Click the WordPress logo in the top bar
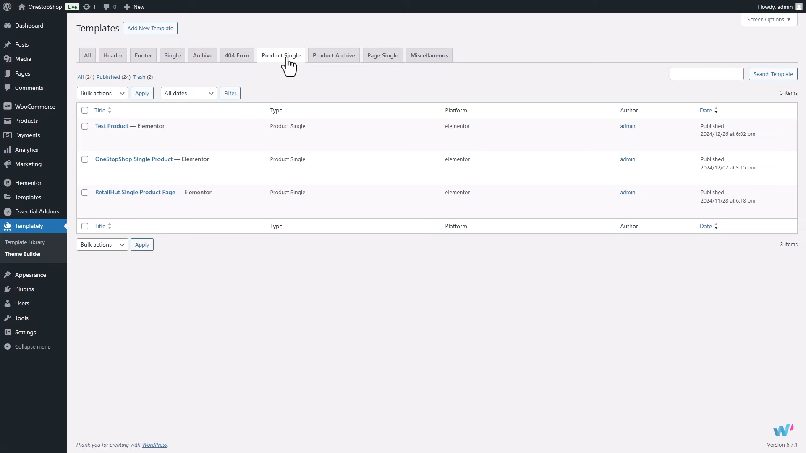This screenshot has height=453, width=806. (x=6, y=7)
